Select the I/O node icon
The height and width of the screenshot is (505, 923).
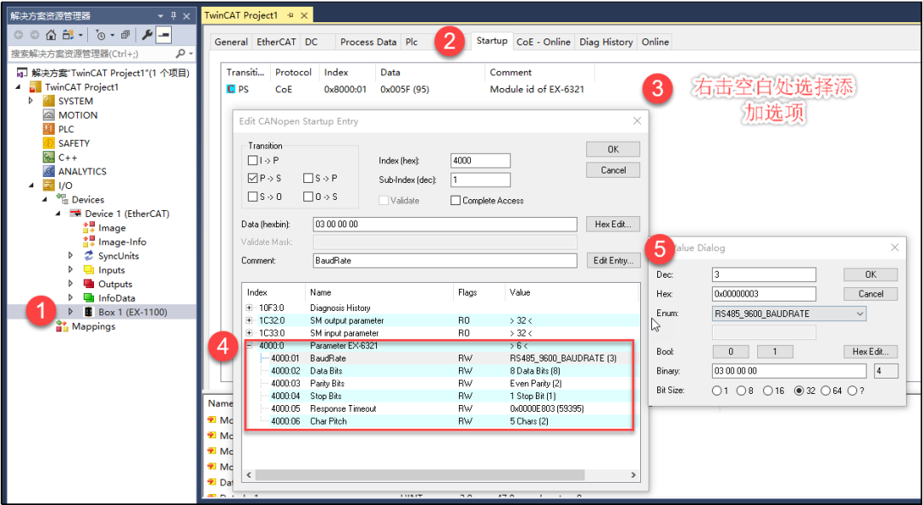pyautogui.click(x=49, y=186)
